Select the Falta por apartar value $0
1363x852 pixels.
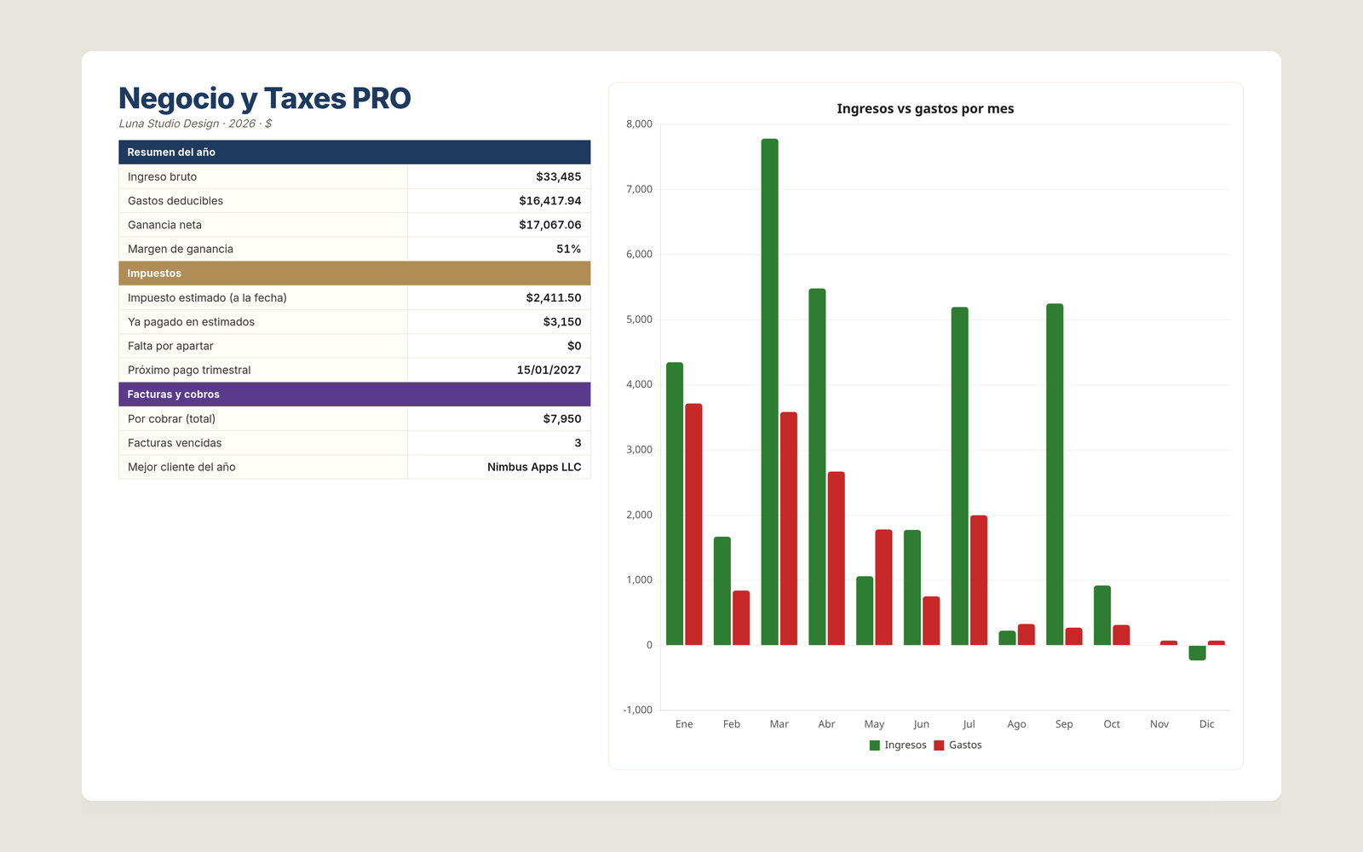[x=574, y=346]
